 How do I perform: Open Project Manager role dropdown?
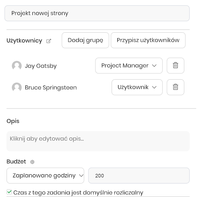pos(129,65)
